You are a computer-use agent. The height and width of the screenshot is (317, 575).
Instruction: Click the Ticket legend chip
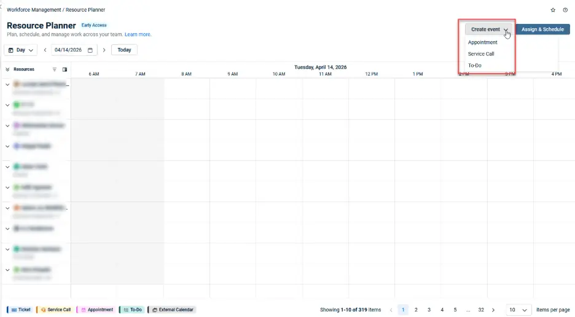pyautogui.click(x=20, y=310)
